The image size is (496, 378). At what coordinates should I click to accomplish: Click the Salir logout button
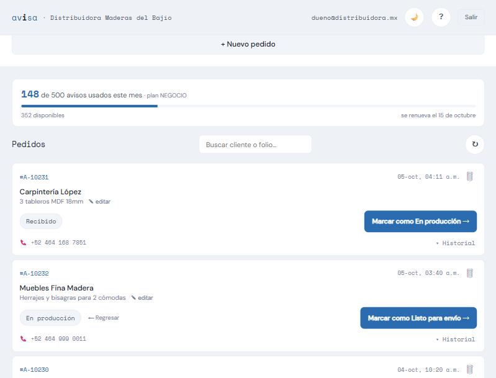[x=471, y=17]
